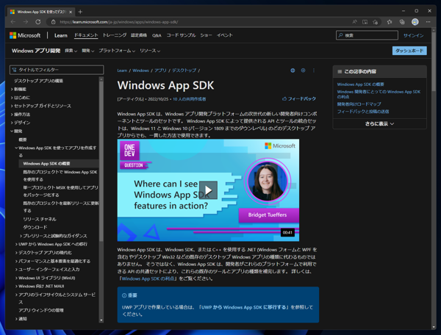Click the Windows breadcrumb link
Viewport: 441px width, 335px height.
coord(140,71)
